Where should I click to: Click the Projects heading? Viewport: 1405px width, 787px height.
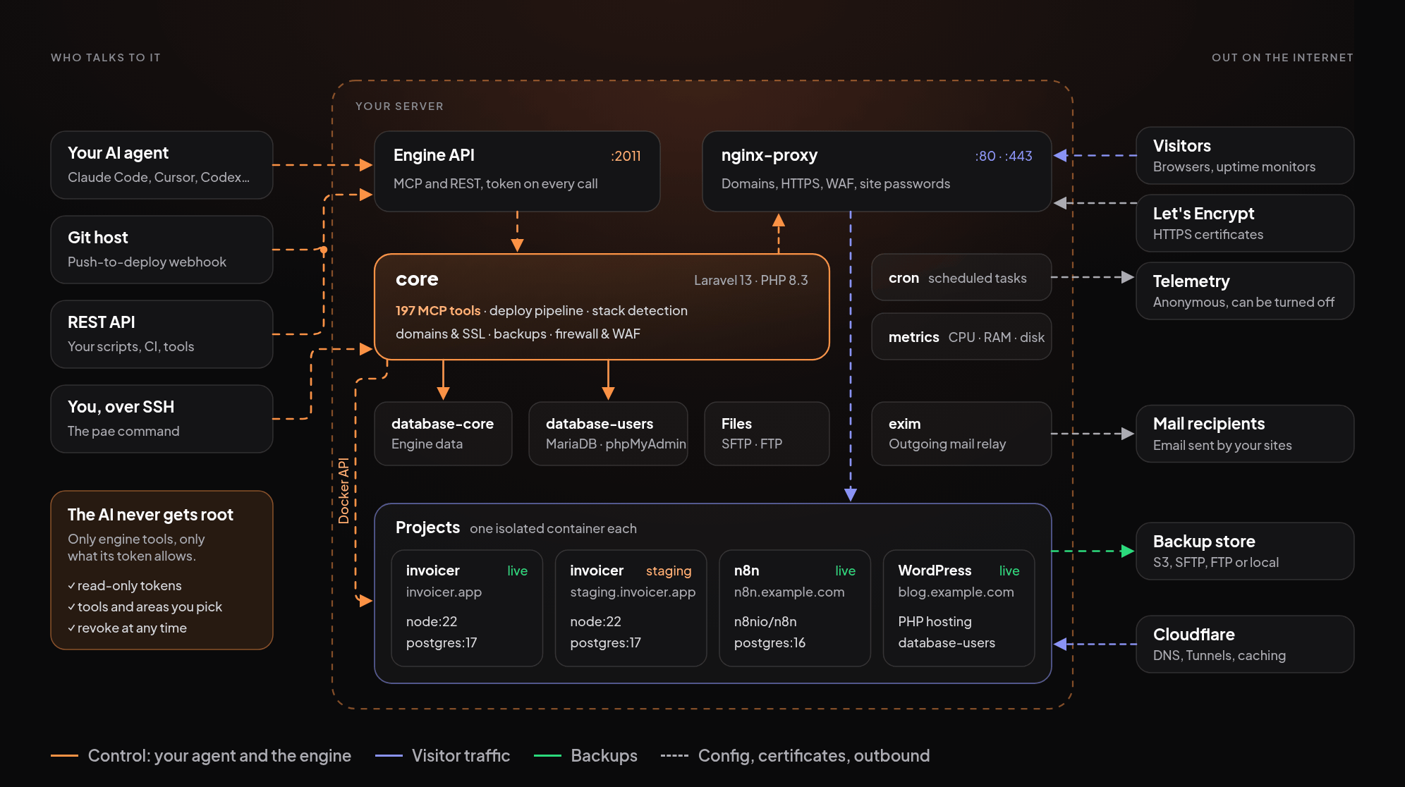427,527
